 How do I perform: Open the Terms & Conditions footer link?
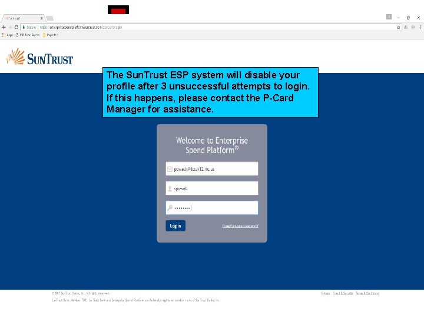[x=367, y=293]
